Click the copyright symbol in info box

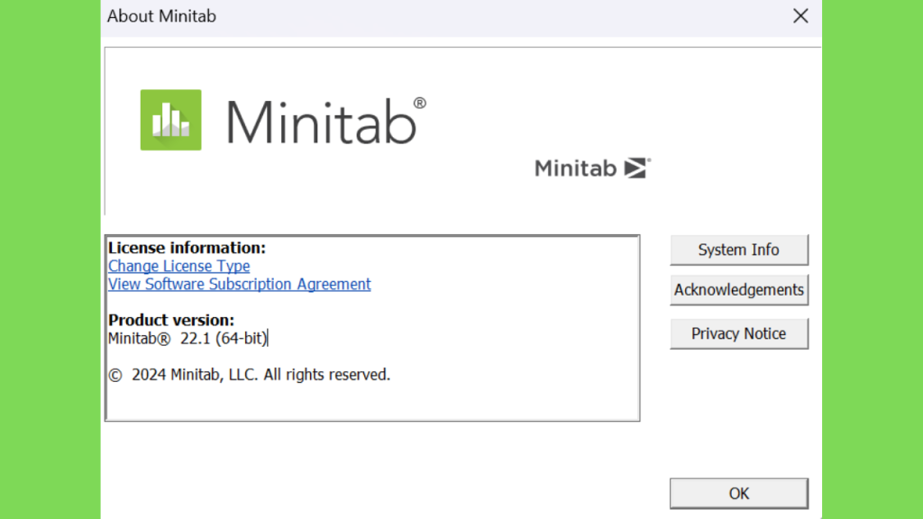click(x=115, y=376)
